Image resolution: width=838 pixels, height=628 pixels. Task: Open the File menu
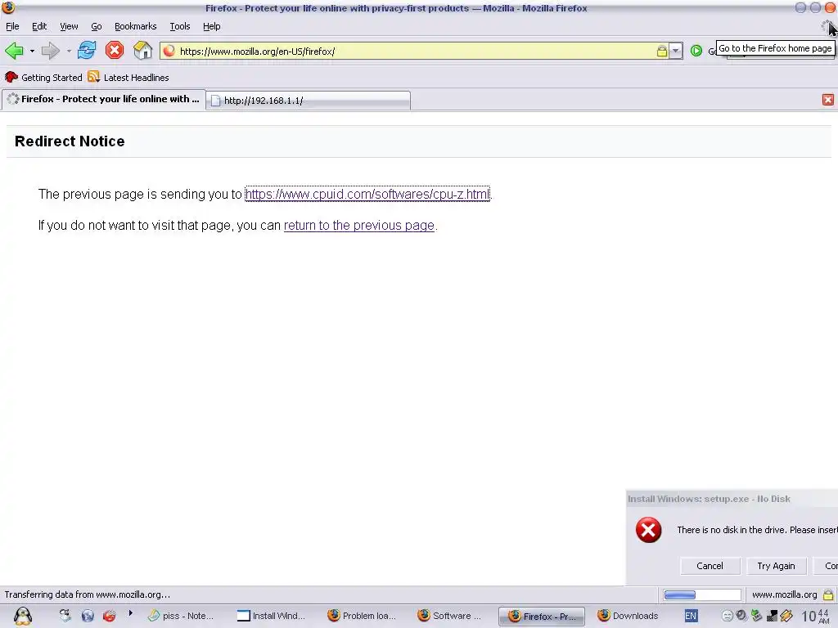[x=12, y=26]
